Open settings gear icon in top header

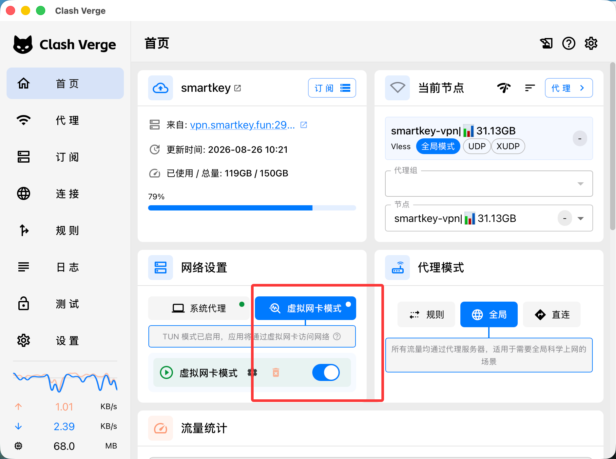pyautogui.click(x=591, y=43)
